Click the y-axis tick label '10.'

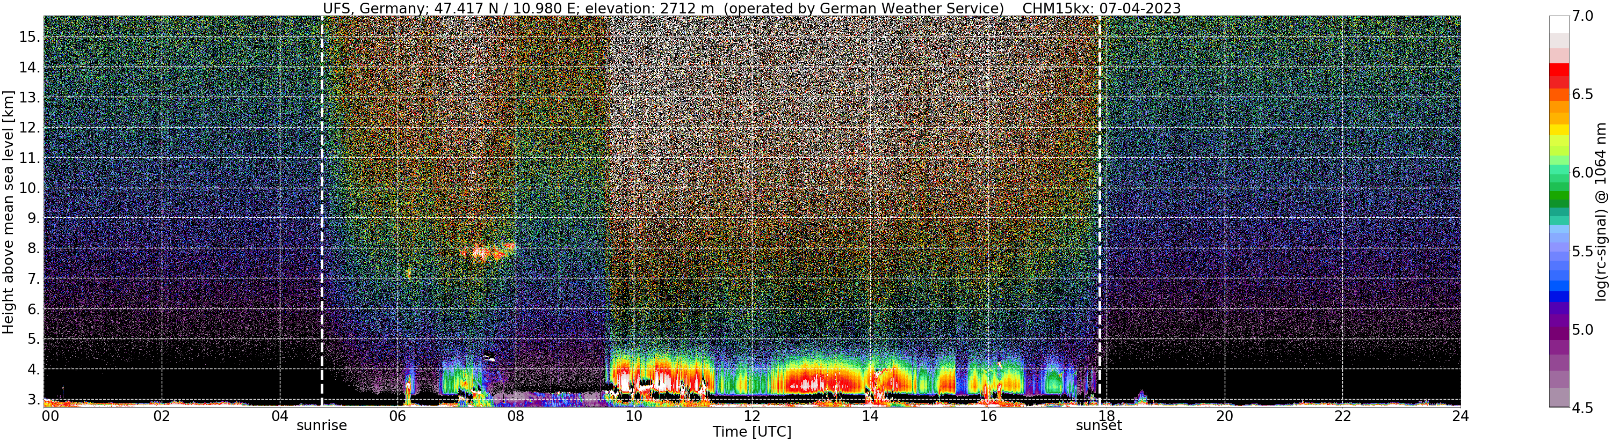[30, 188]
